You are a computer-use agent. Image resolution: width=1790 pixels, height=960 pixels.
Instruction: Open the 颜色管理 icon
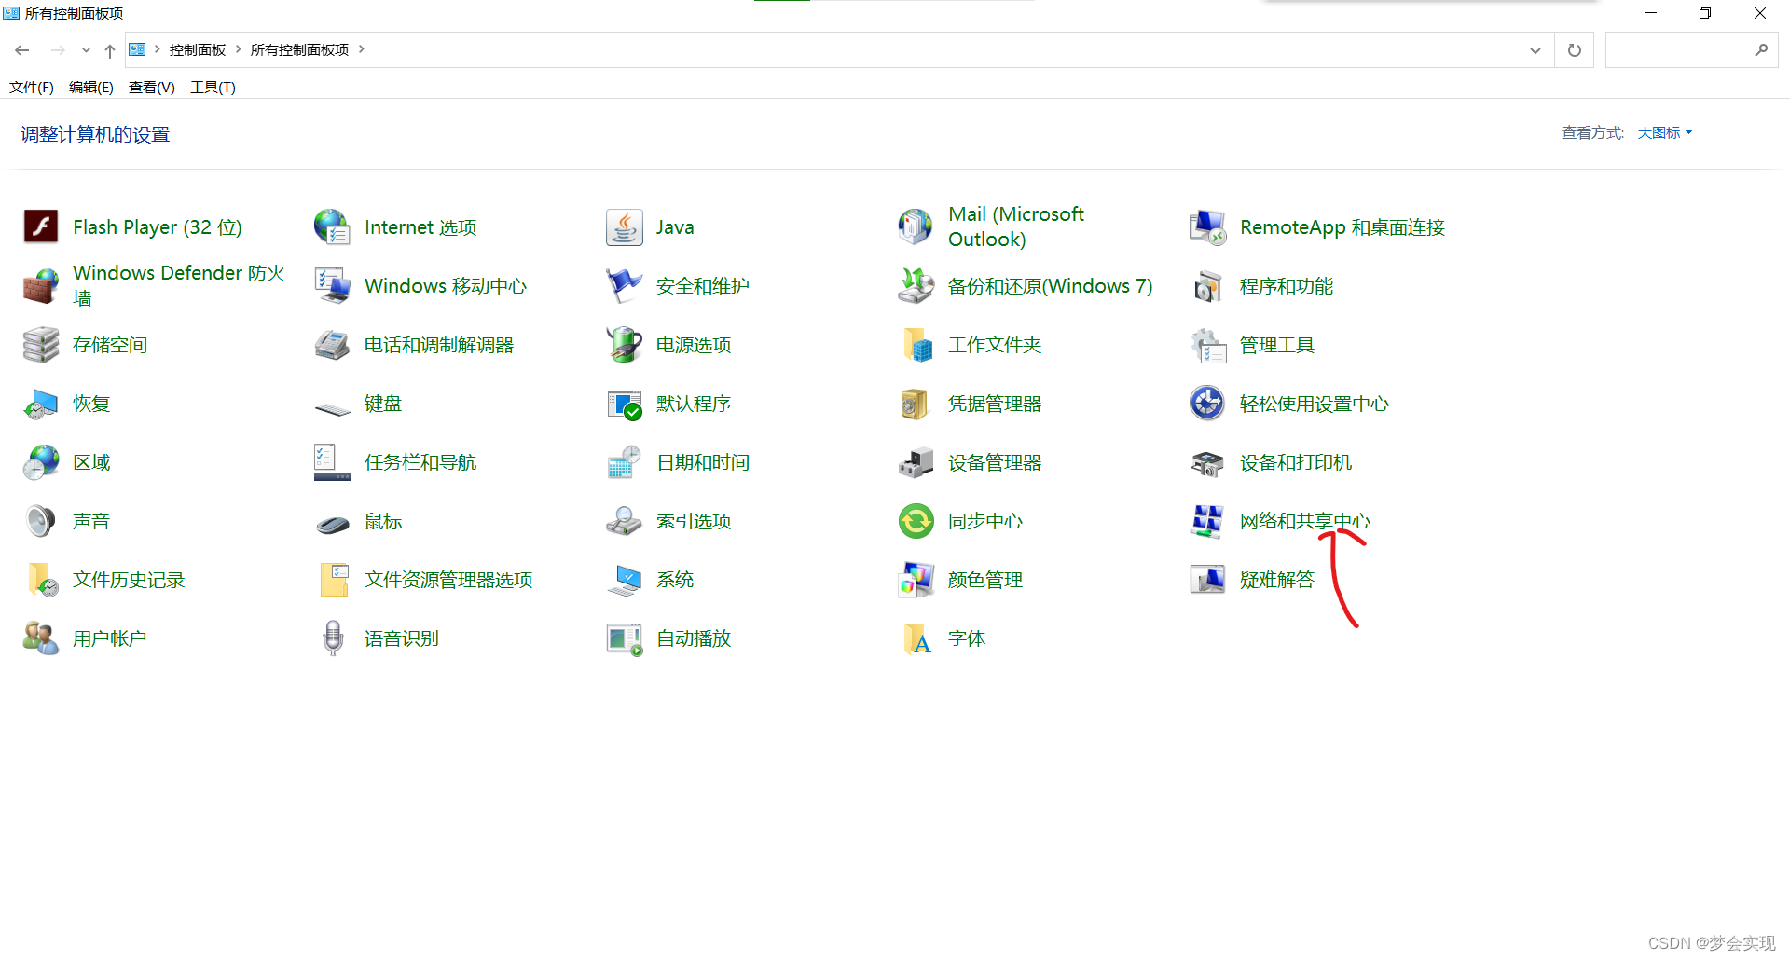916,579
